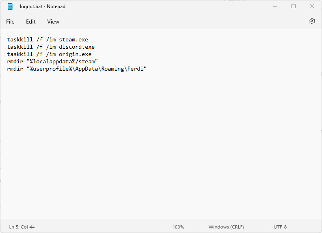The width and height of the screenshot is (322, 233).
Task: Minimize the Notepad window
Action: [275, 6]
